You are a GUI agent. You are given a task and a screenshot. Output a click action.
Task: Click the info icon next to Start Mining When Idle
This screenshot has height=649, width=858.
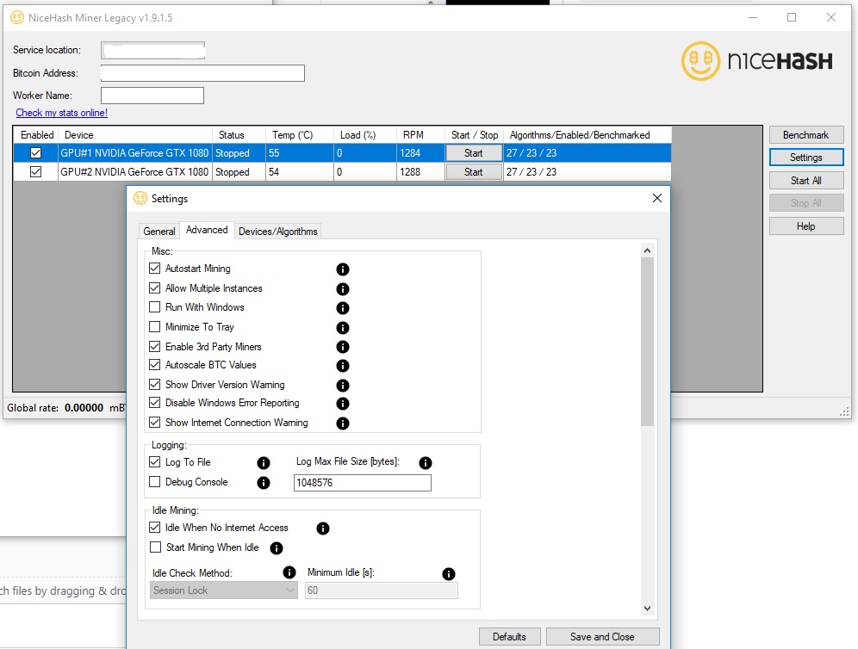pos(277,547)
